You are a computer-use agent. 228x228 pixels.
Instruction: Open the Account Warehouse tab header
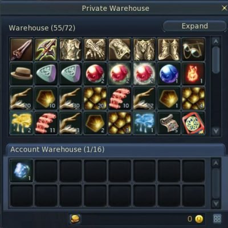(x=115, y=149)
